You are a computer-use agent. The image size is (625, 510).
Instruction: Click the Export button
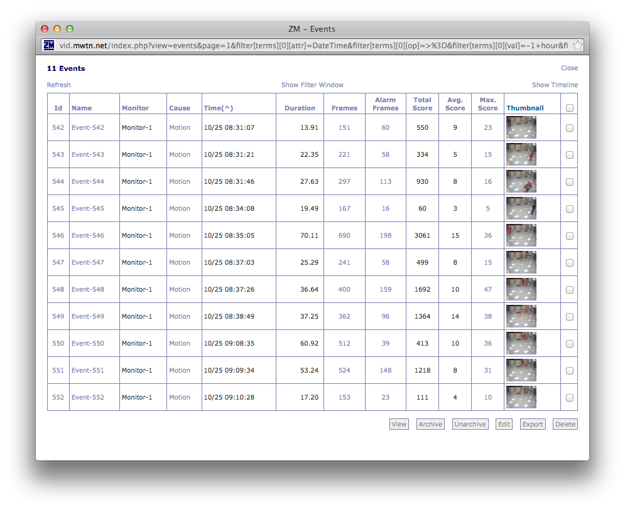[x=533, y=425]
